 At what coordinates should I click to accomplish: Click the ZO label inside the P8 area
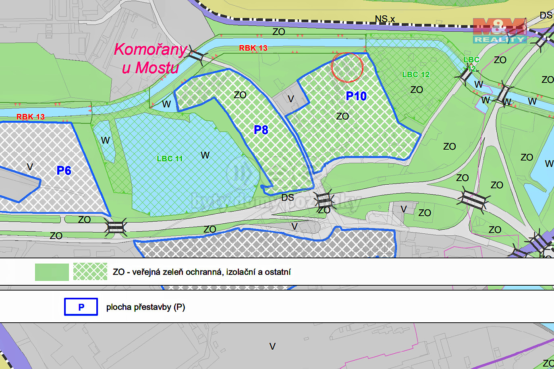(240, 95)
